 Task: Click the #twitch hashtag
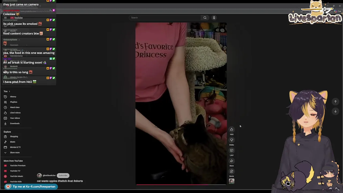pyautogui.click(x=62, y=181)
